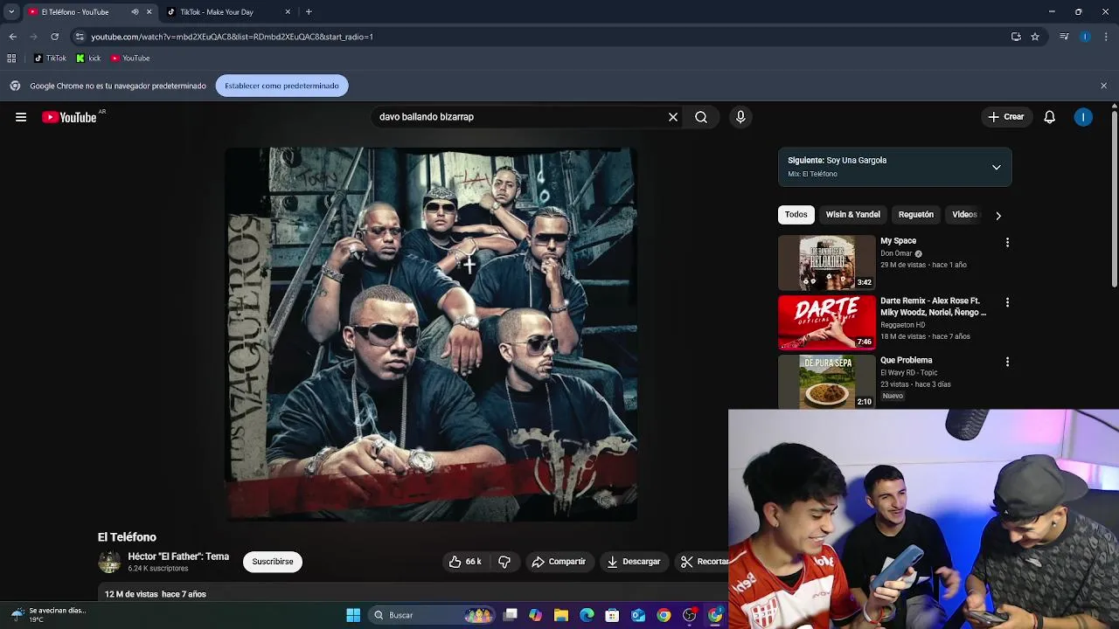This screenshot has height=629, width=1119.
Task: Mute the El Teléfono tab audio icon
Action: [135, 12]
